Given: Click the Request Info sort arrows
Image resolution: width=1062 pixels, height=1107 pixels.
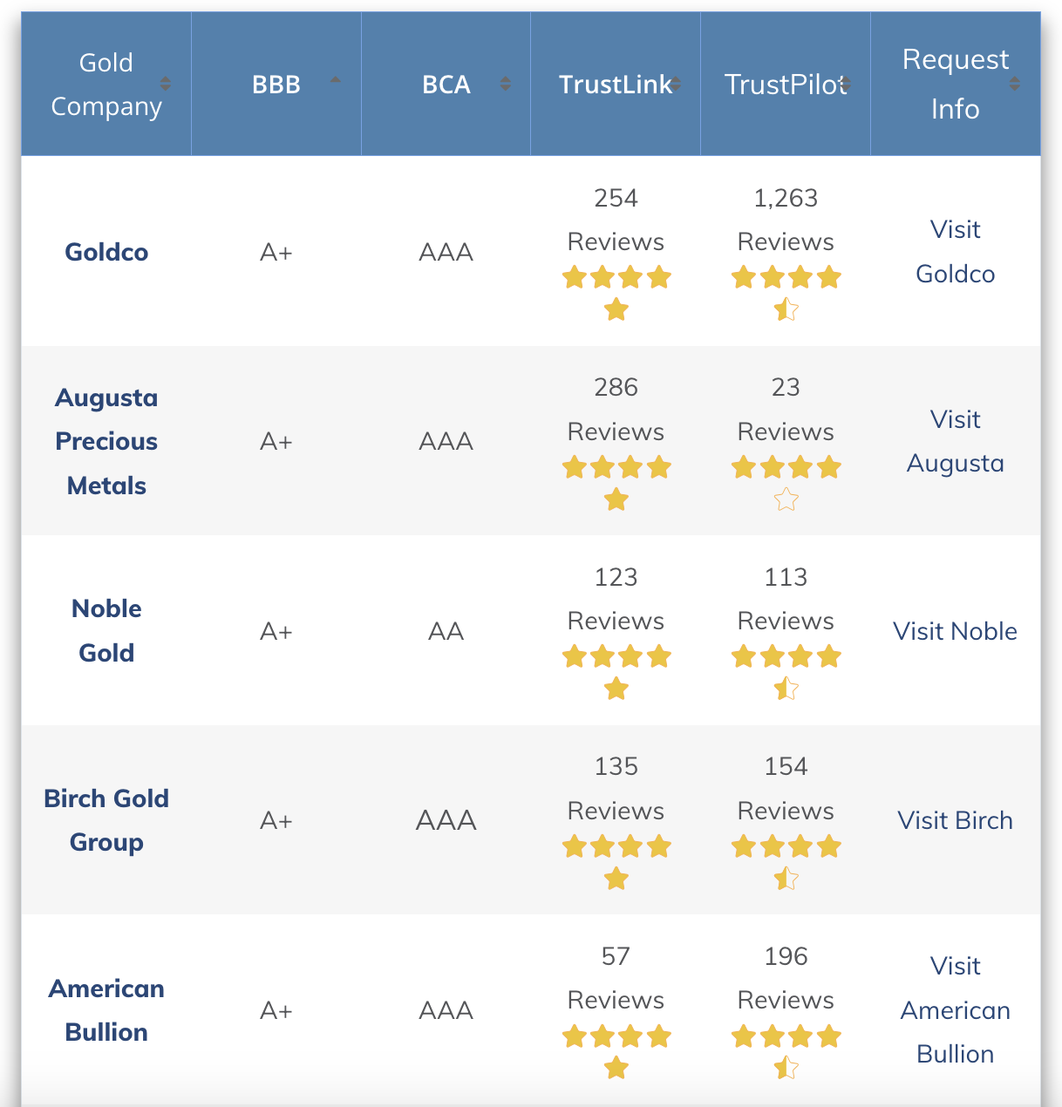Looking at the screenshot, I should click(x=1014, y=84).
